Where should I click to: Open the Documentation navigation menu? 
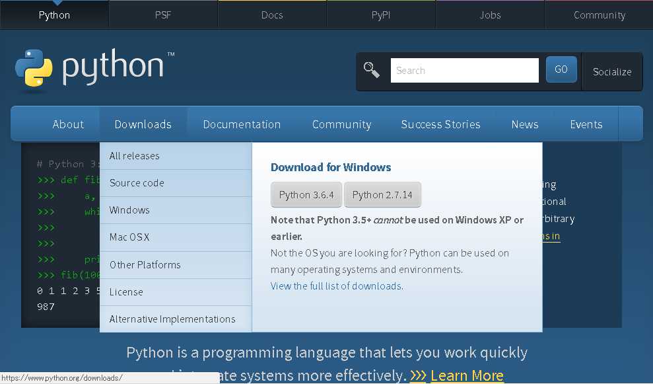point(242,124)
